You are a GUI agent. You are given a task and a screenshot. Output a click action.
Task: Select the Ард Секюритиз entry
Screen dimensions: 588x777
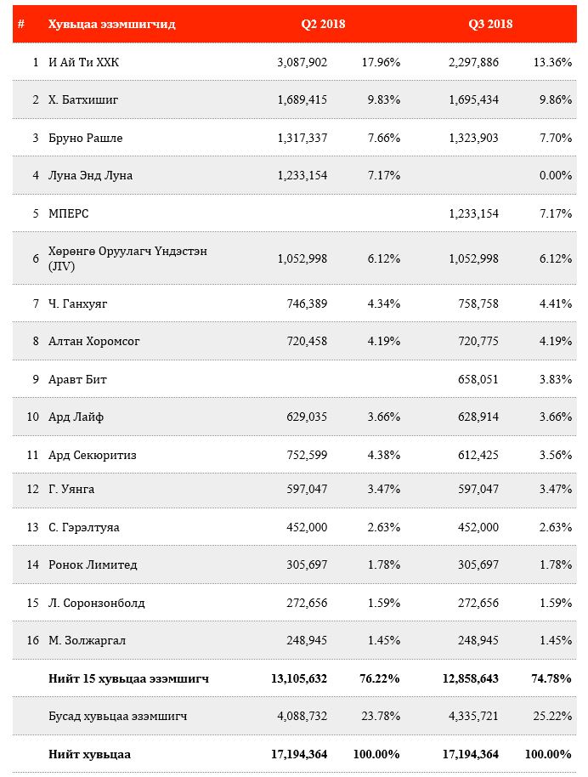(93, 455)
